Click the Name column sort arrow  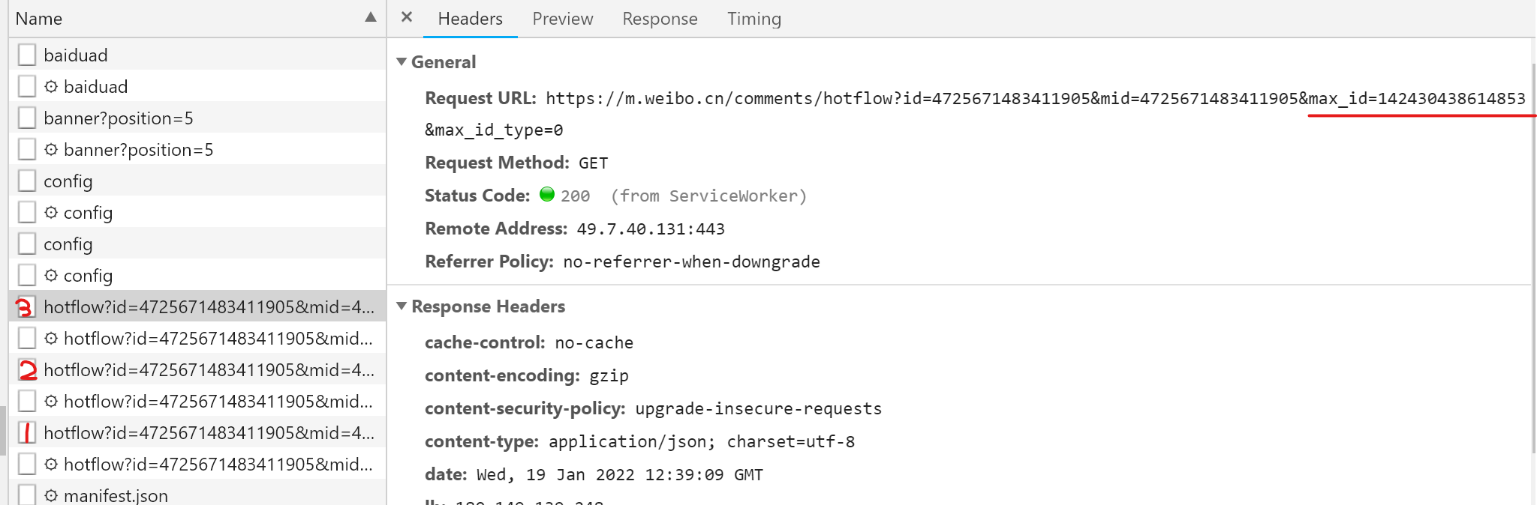pyautogui.click(x=370, y=17)
